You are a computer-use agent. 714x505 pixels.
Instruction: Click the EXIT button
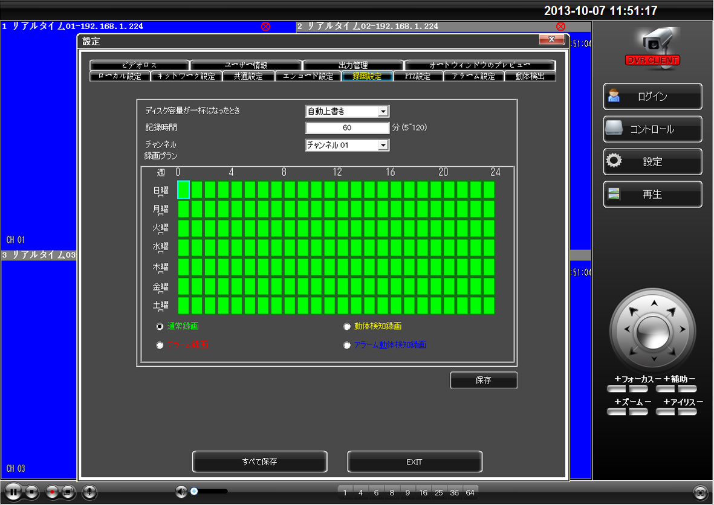click(414, 462)
